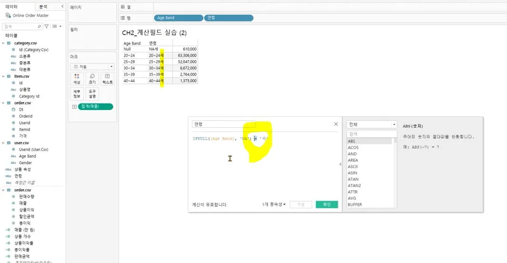Open the 크기 (size) marks card

click(92, 79)
